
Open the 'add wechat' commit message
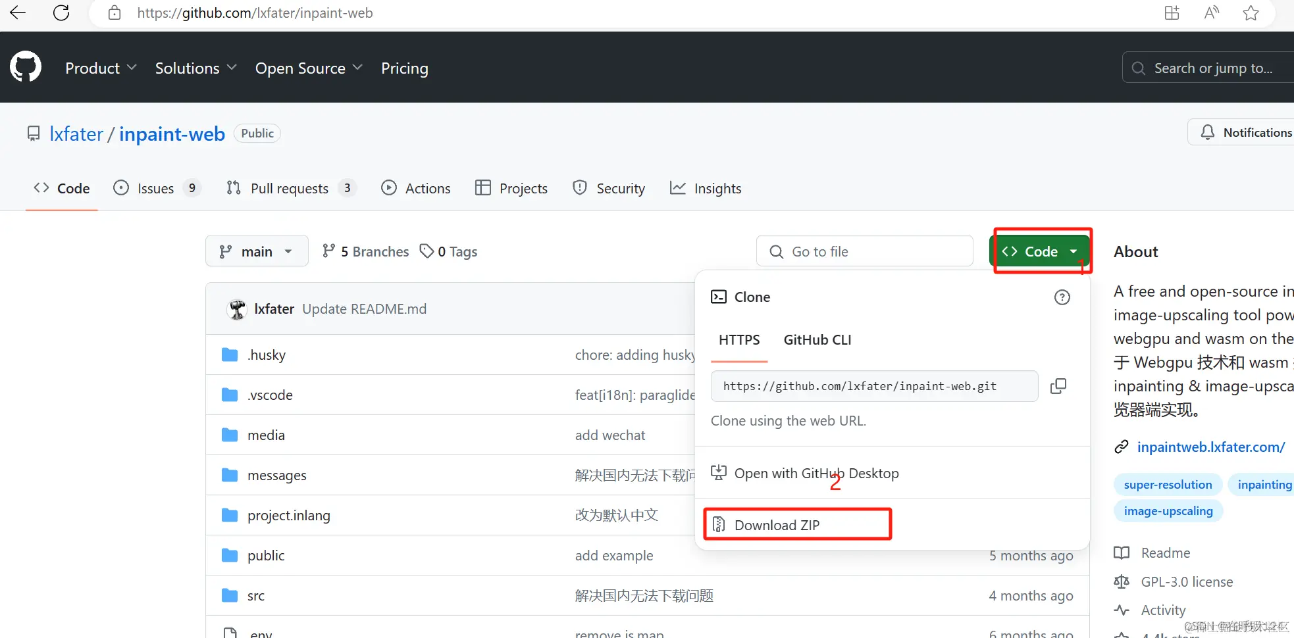click(610, 435)
